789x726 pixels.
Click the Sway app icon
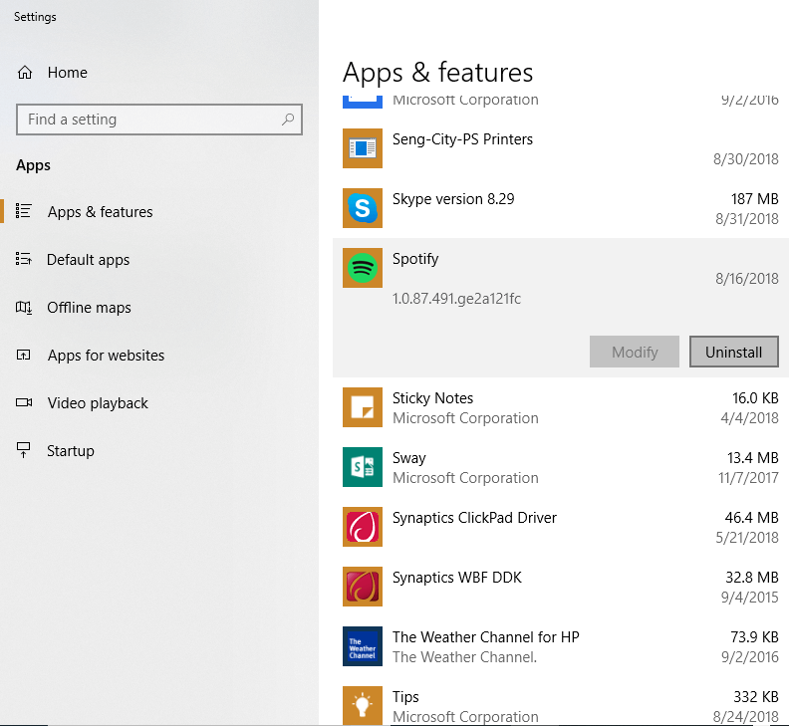(363, 467)
